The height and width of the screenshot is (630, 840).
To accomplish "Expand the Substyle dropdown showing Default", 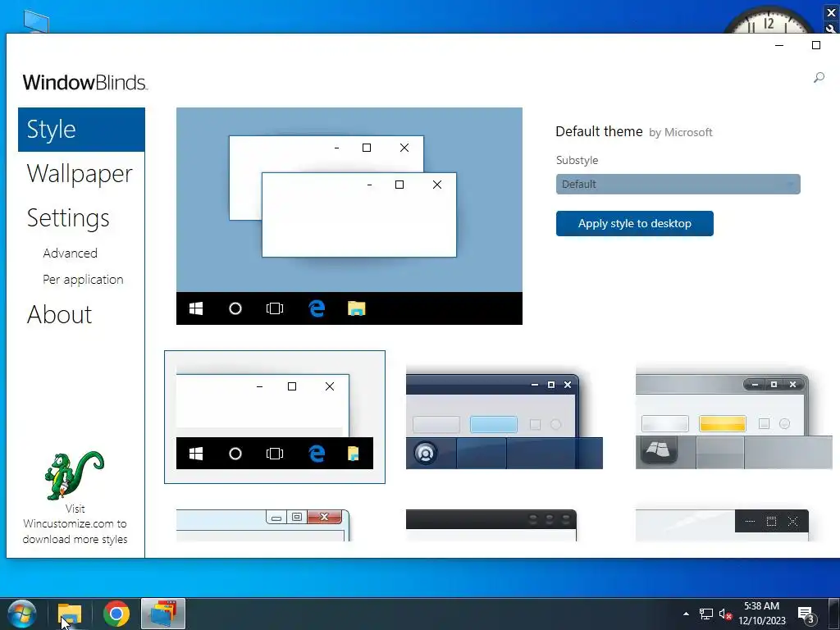I will click(678, 185).
